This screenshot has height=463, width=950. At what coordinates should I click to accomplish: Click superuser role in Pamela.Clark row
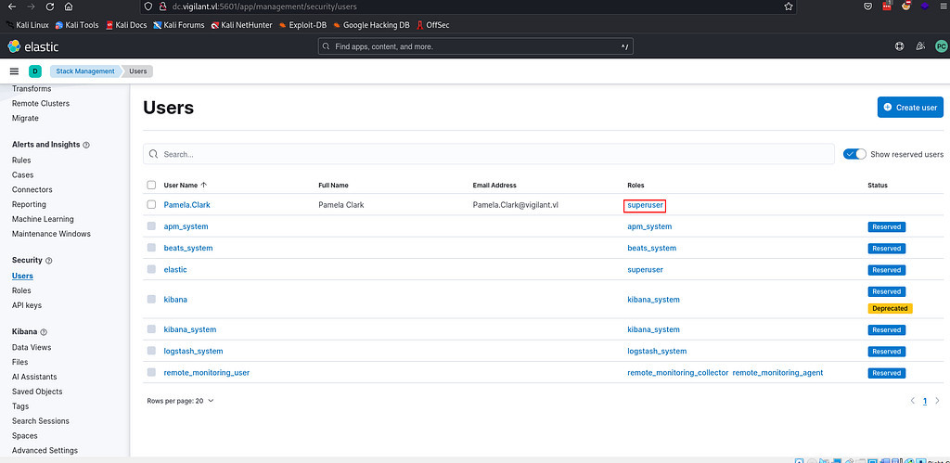(x=646, y=205)
